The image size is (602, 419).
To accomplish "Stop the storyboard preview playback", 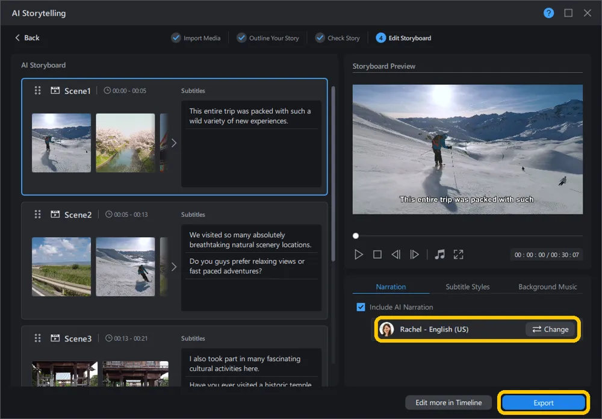I will tap(377, 255).
